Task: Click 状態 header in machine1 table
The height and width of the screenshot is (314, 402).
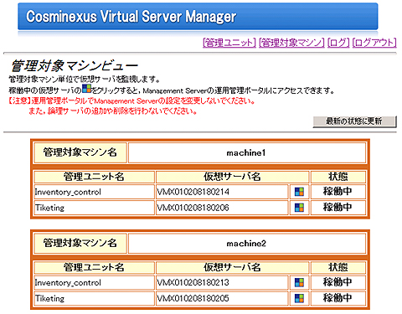Action: (338, 177)
